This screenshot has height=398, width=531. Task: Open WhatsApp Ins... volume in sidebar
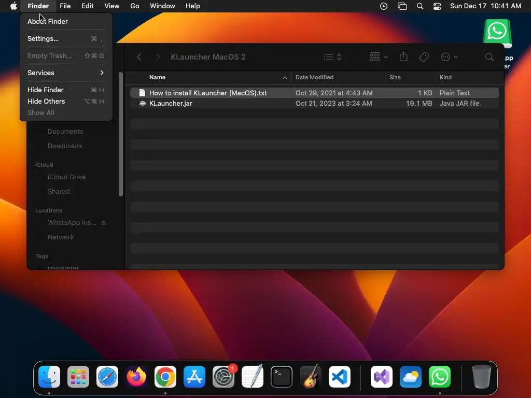tap(72, 223)
